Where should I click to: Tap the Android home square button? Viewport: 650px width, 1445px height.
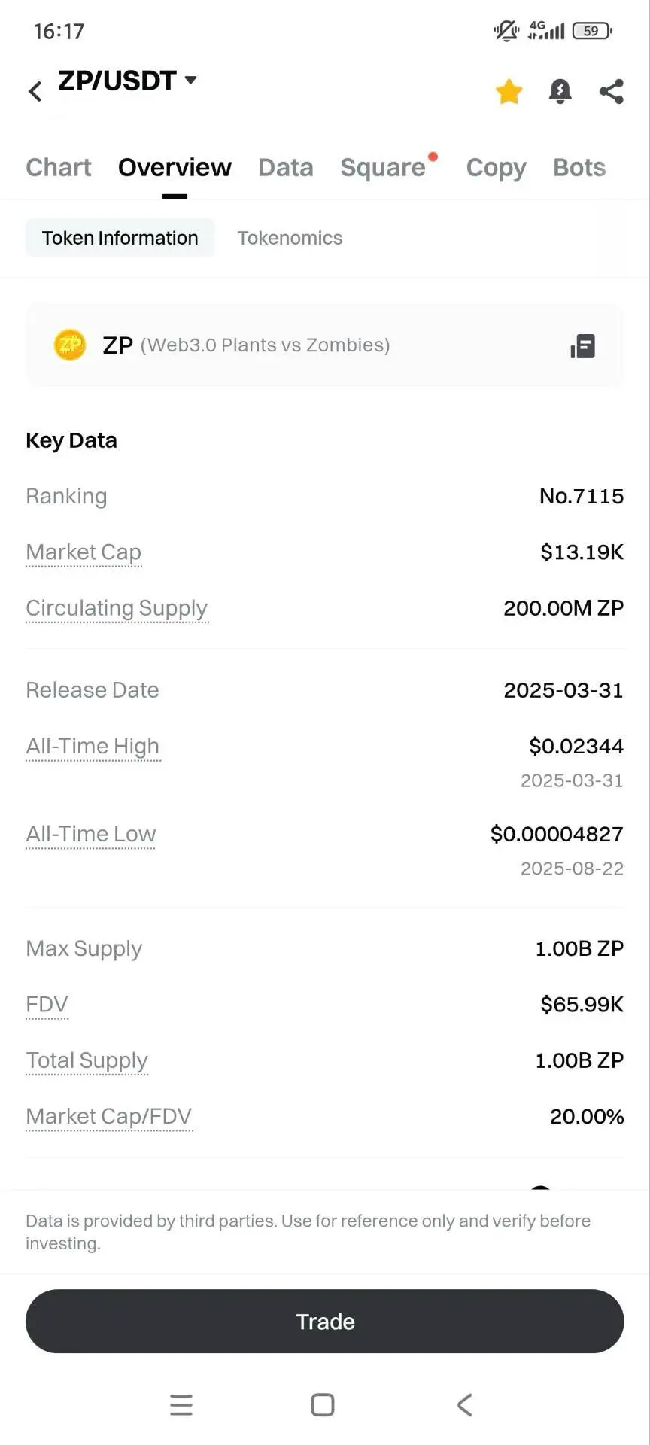click(323, 1404)
